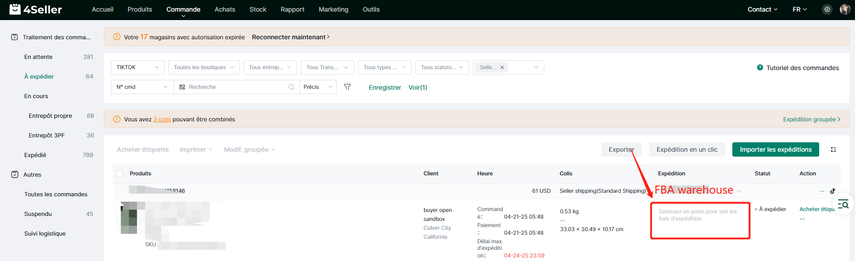Screen dimensions: 855x261
Task: Click the scan icon in search box
Action: [x=182, y=87]
